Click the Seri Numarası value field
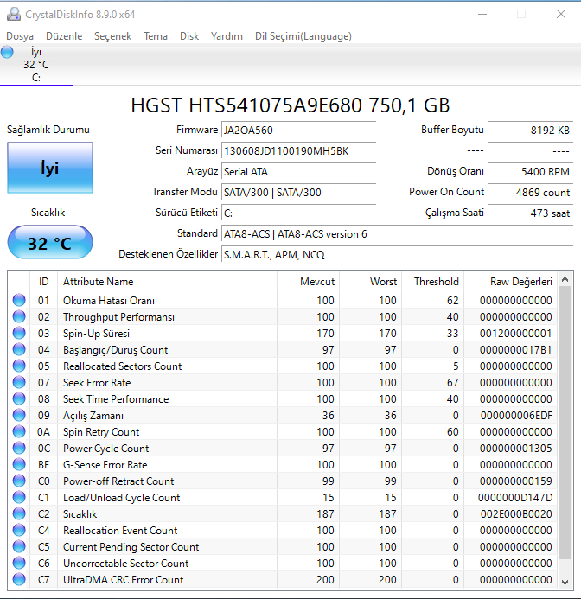Viewport: 581px width, 599px height. click(298, 150)
